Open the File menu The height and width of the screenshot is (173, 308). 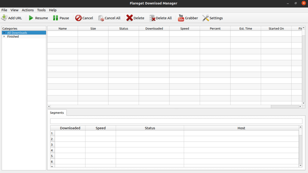(4, 10)
